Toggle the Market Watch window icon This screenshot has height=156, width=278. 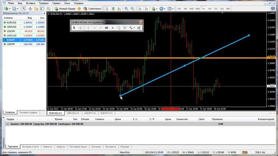24,9
